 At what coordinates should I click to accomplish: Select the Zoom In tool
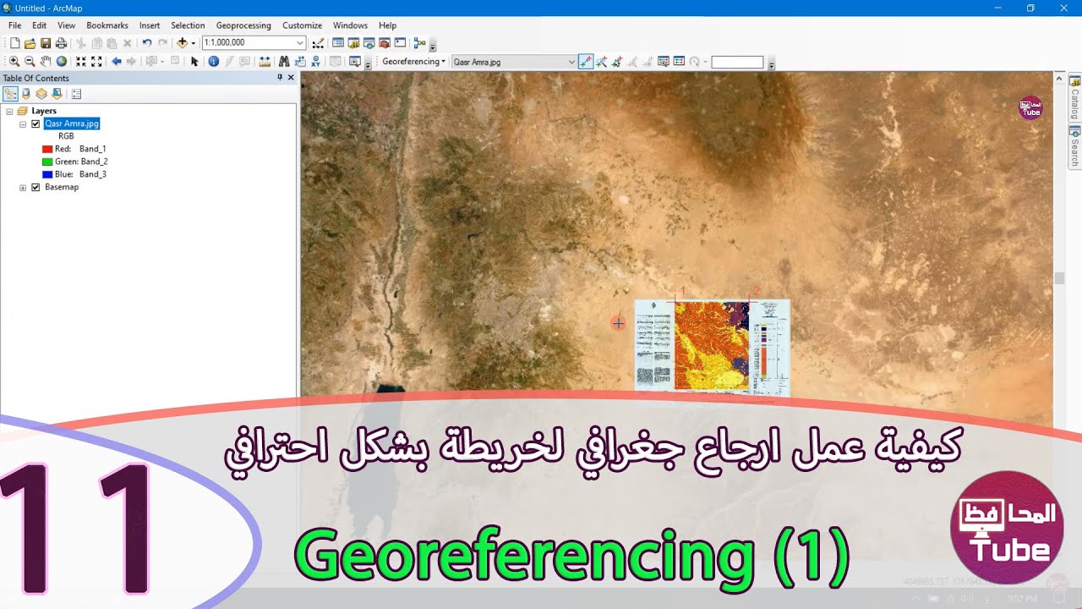point(14,61)
